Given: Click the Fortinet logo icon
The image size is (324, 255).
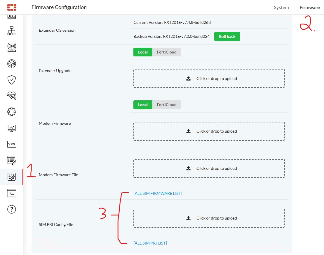Looking at the screenshot, I should point(12,7).
